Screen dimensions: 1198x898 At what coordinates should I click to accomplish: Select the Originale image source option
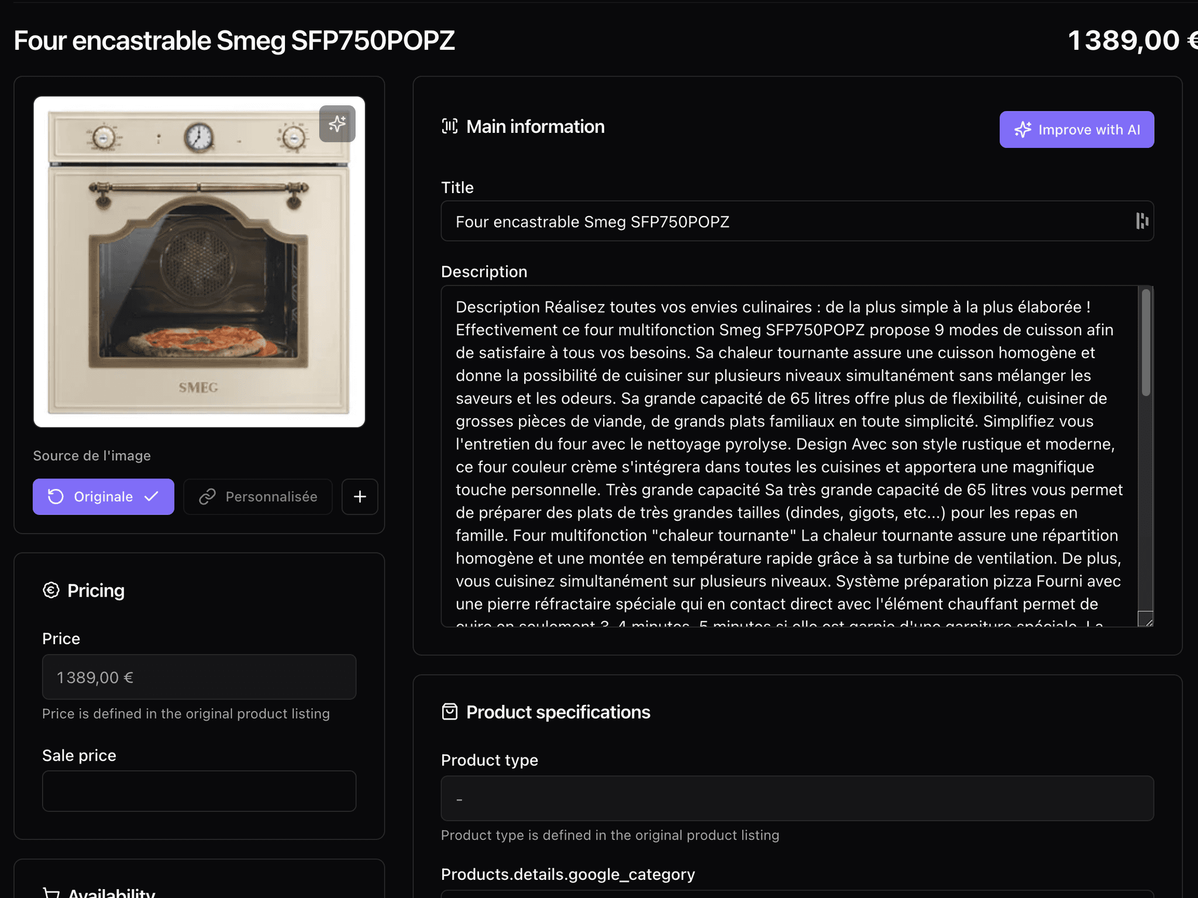(x=104, y=497)
